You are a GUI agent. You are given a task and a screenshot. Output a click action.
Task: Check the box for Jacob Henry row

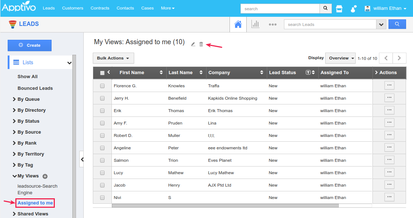[x=102, y=185]
